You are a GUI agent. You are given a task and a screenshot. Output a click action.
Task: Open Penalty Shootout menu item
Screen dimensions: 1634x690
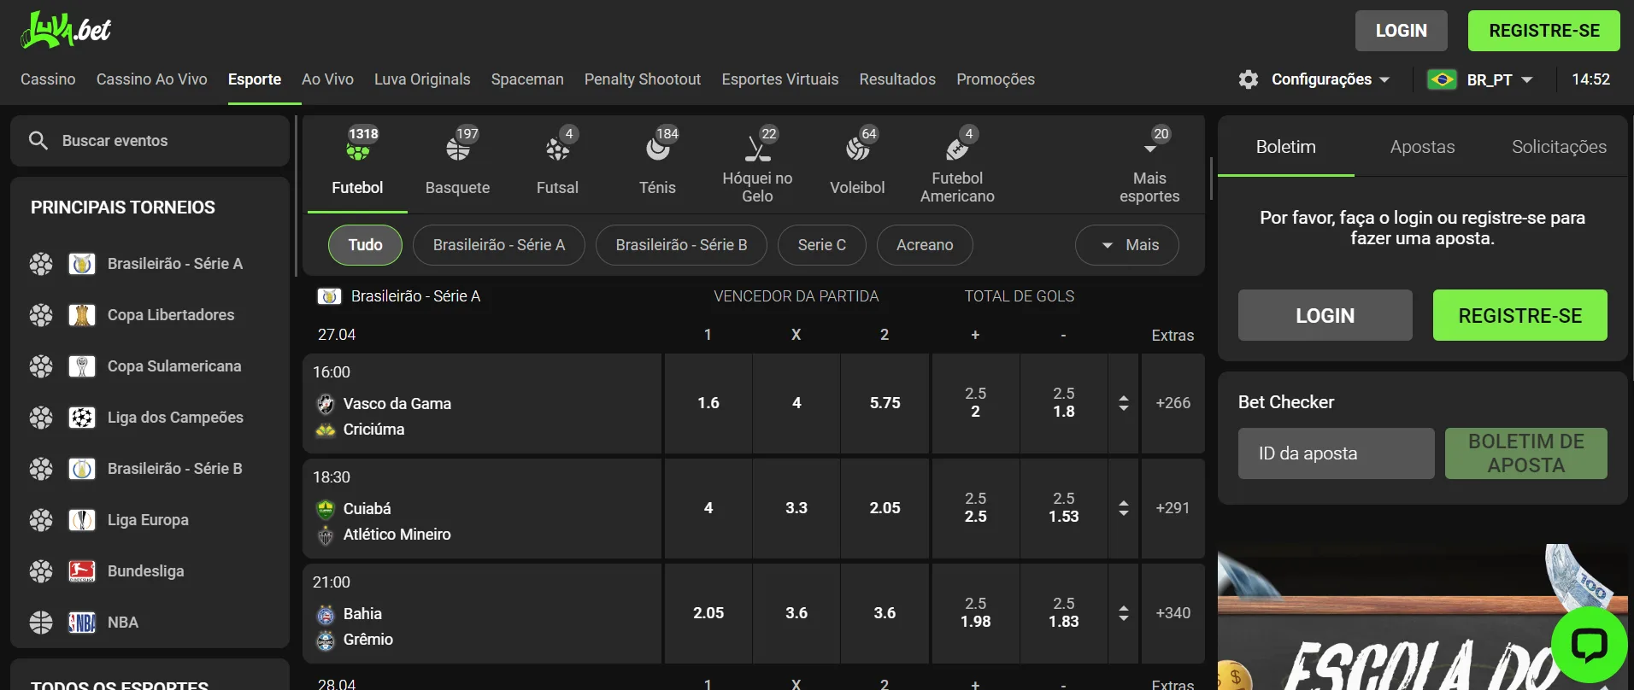tap(643, 79)
